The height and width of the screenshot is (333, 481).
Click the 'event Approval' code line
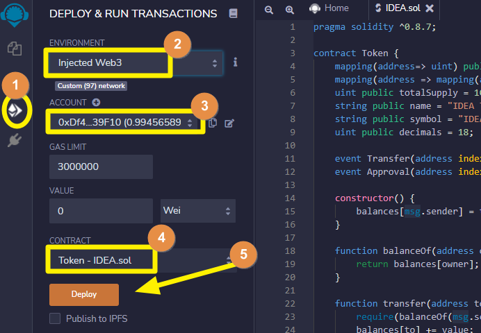pos(407,172)
